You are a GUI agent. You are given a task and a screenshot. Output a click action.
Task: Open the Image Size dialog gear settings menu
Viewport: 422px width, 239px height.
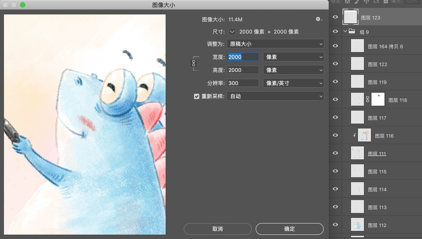pyautogui.click(x=319, y=19)
